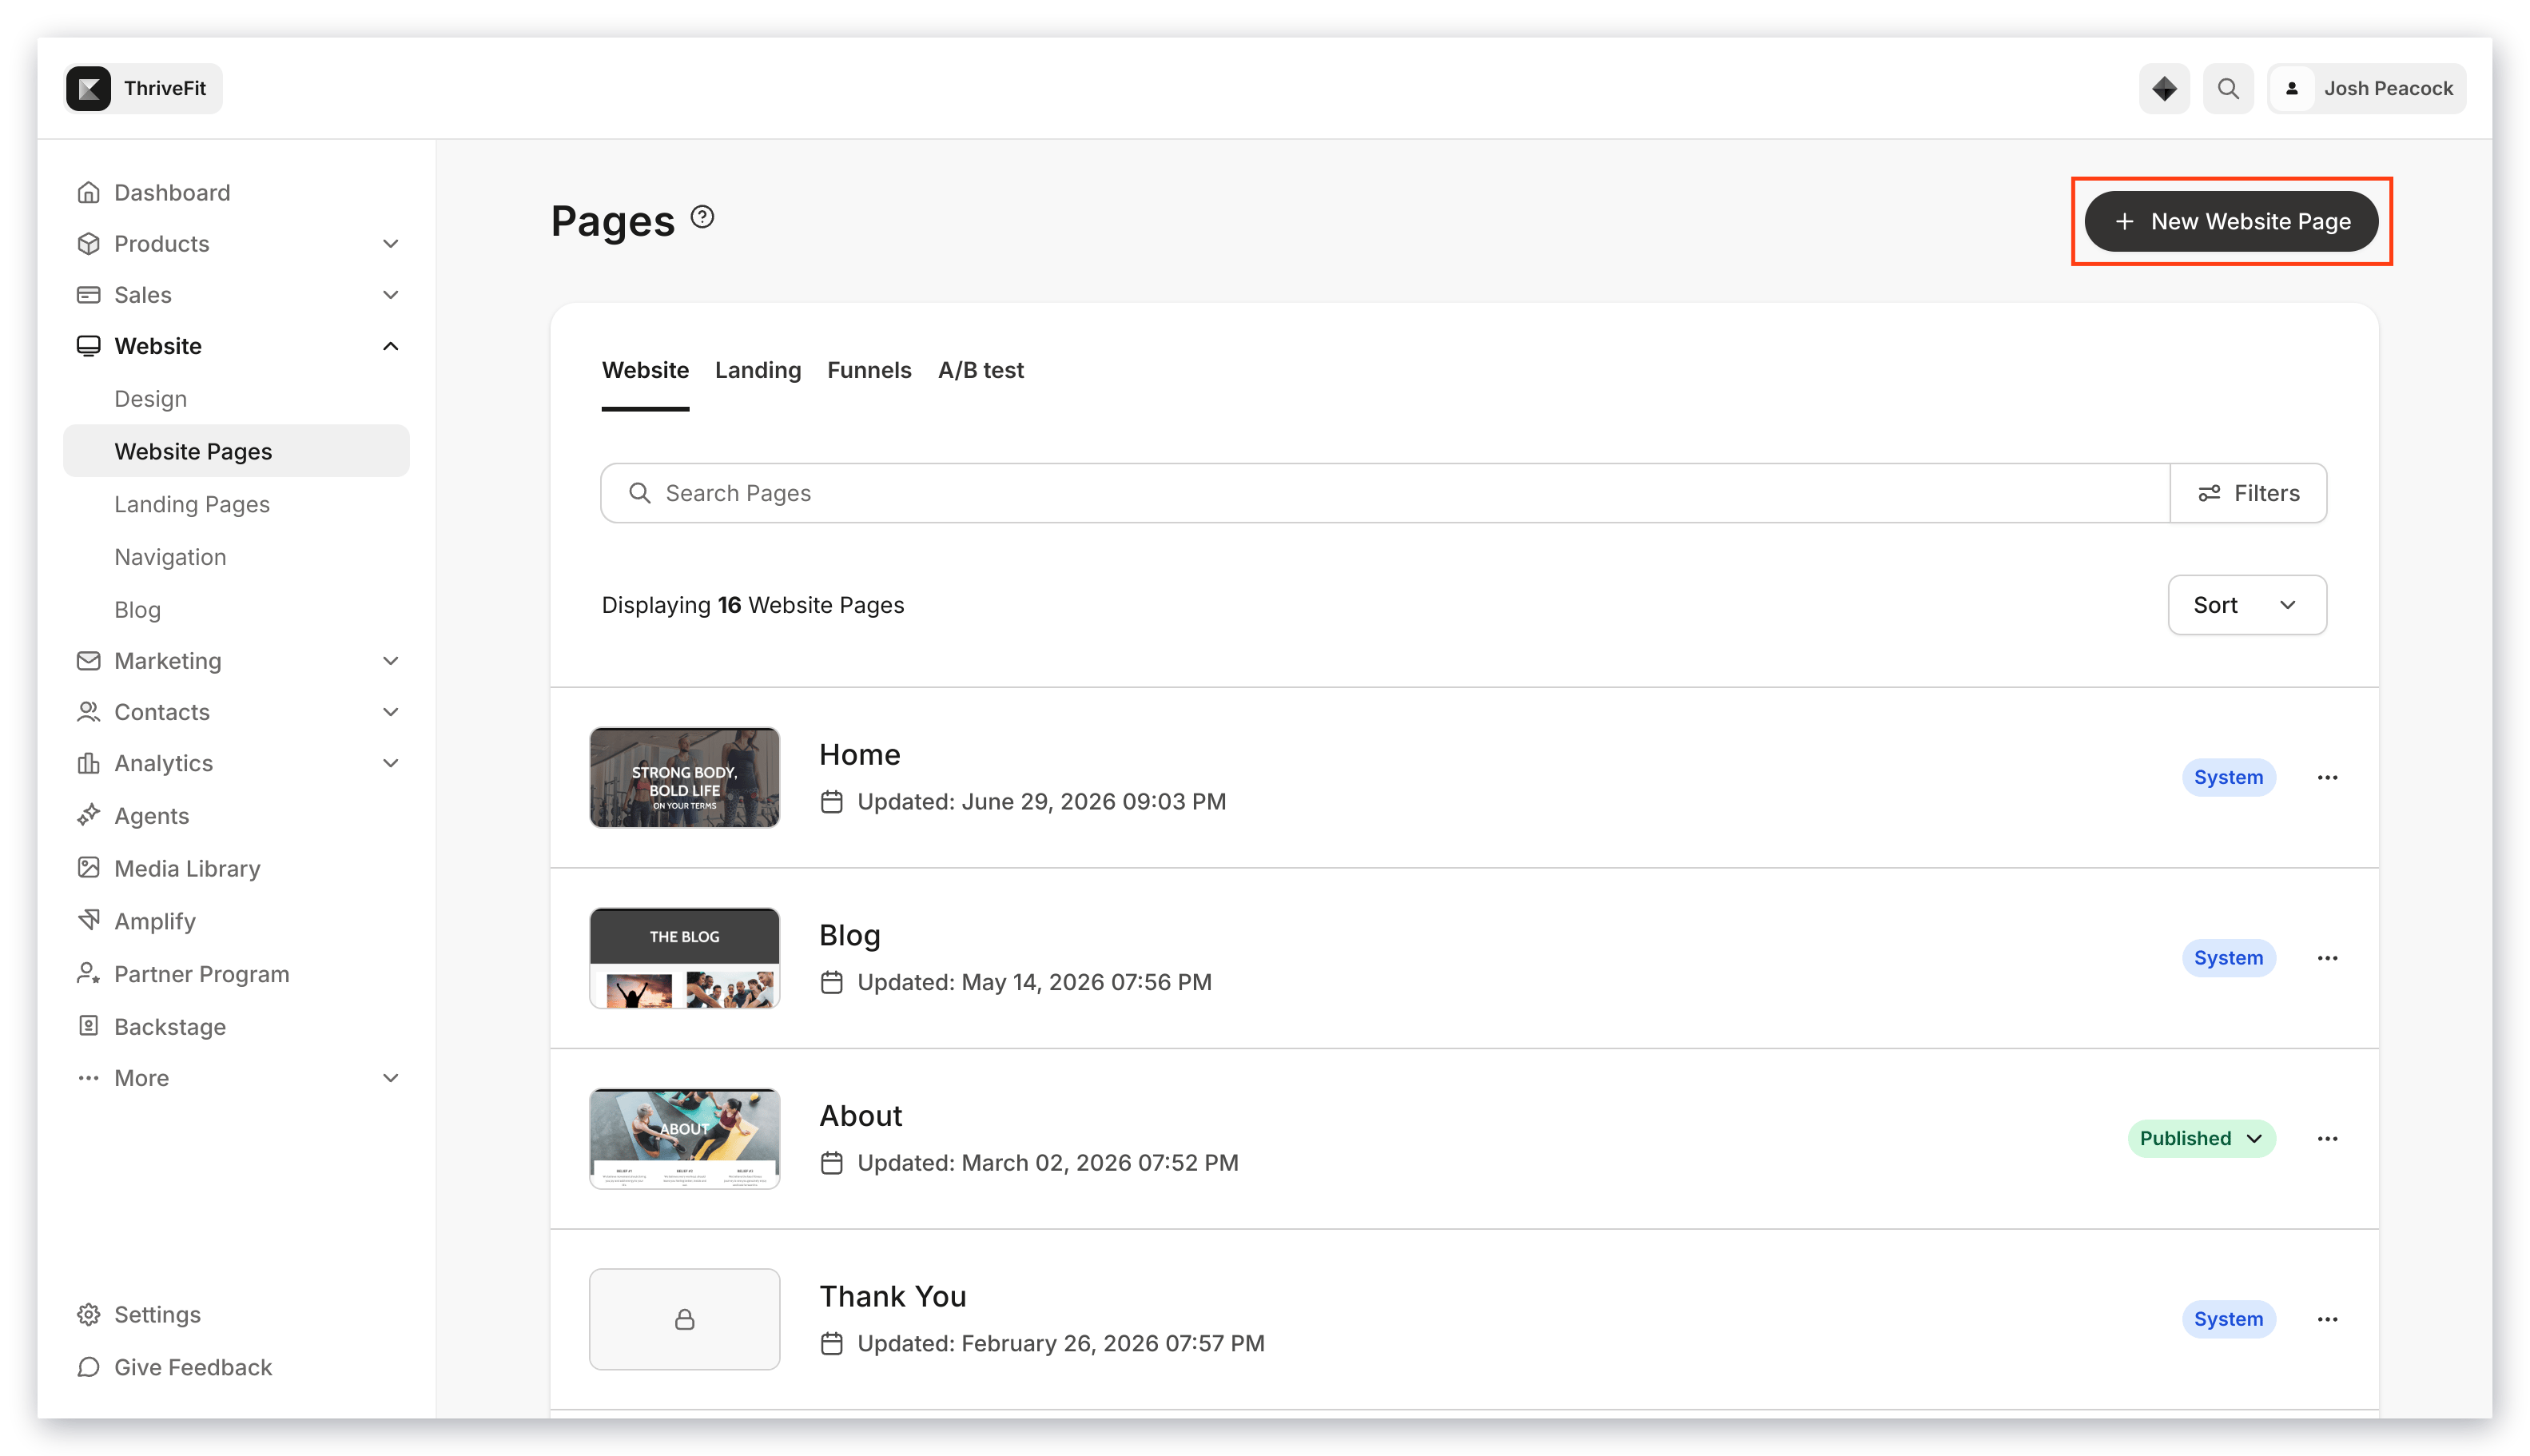
Task: Click the System badge on Home row
Action: coord(2227,777)
